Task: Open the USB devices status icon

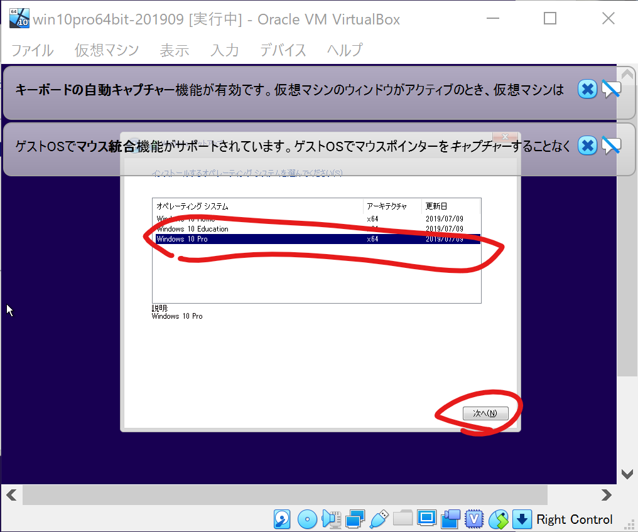Action: coord(379,519)
